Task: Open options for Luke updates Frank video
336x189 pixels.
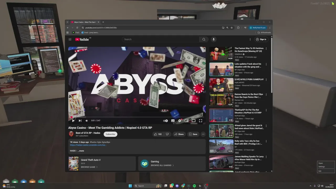Action: point(266,64)
